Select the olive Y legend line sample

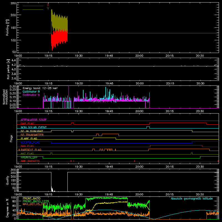pyautogui.click(x=33, y=9)
